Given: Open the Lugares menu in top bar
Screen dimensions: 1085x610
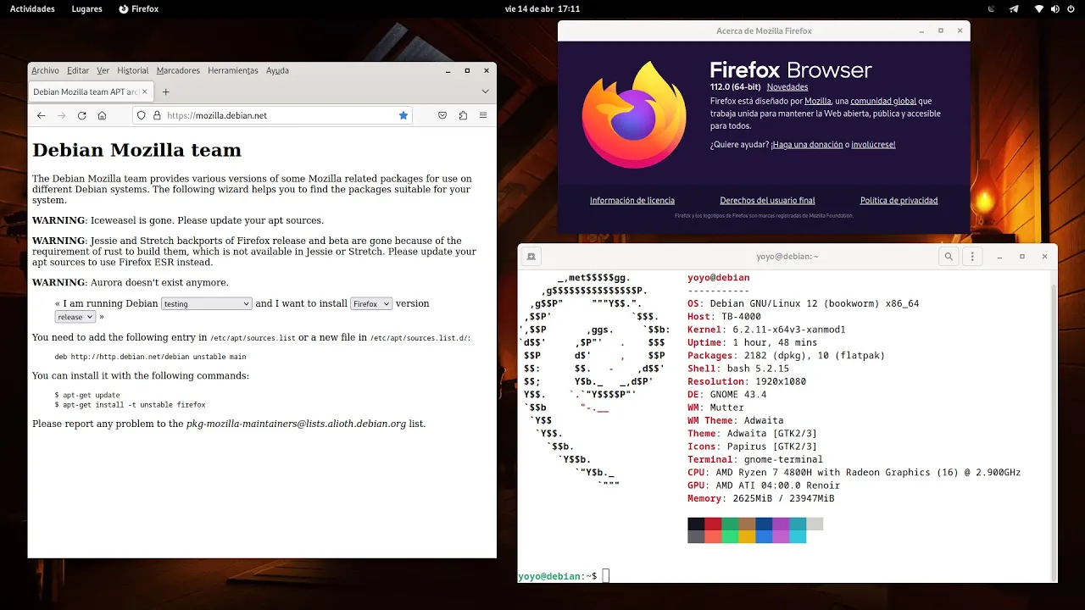Looking at the screenshot, I should click(x=87, y=8).
